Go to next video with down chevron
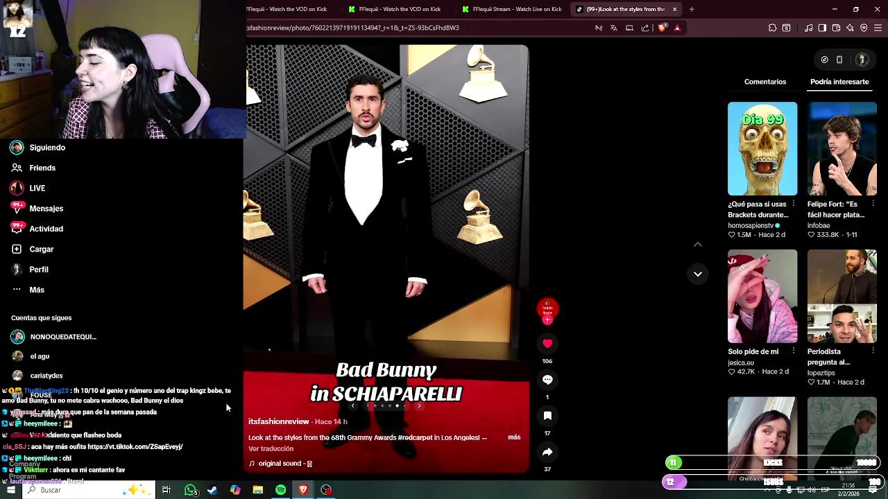Image resolution: width=888 pixels, height=499 pixels. coord(698,274)
